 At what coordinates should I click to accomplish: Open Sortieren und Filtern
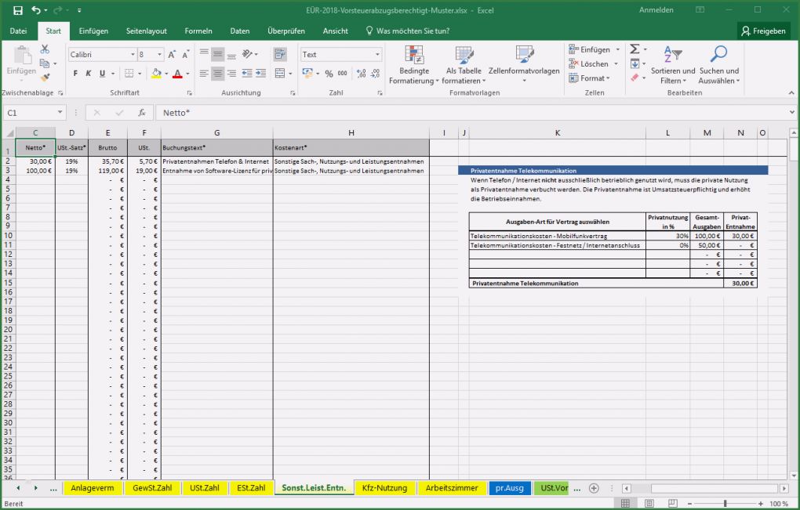(x=672, y=67)
